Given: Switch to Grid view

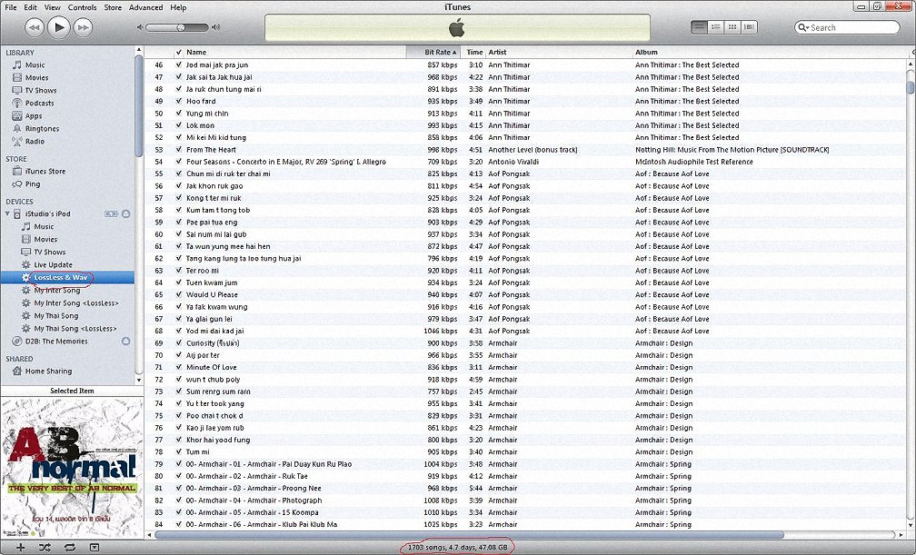Looking at the screenshot, I should (x=734, y=27).
